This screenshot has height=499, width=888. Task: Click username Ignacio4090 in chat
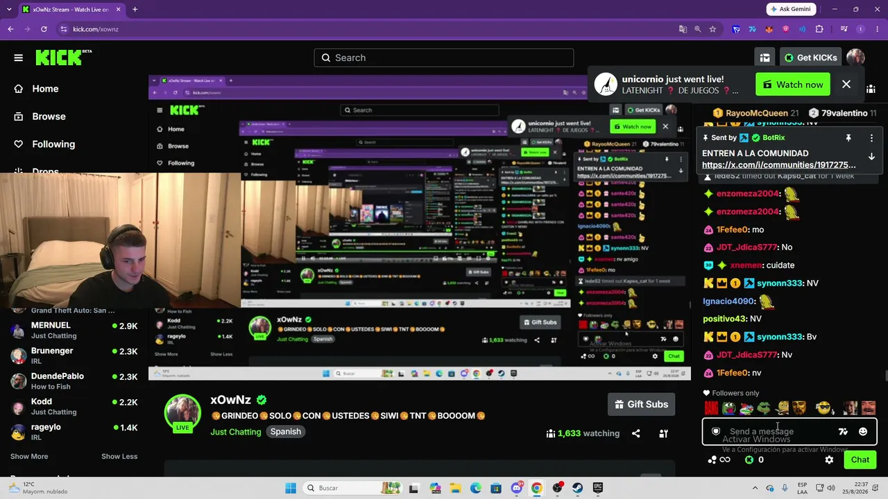coord(728,301)
